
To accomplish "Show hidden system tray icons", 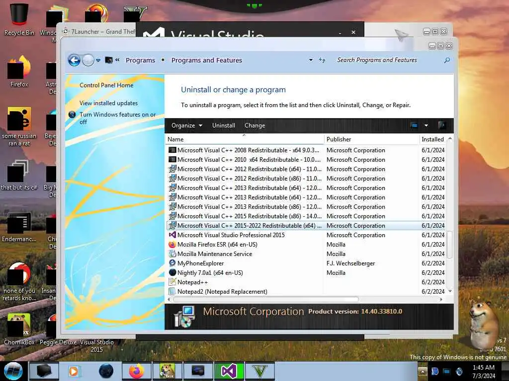I will 423,371.
